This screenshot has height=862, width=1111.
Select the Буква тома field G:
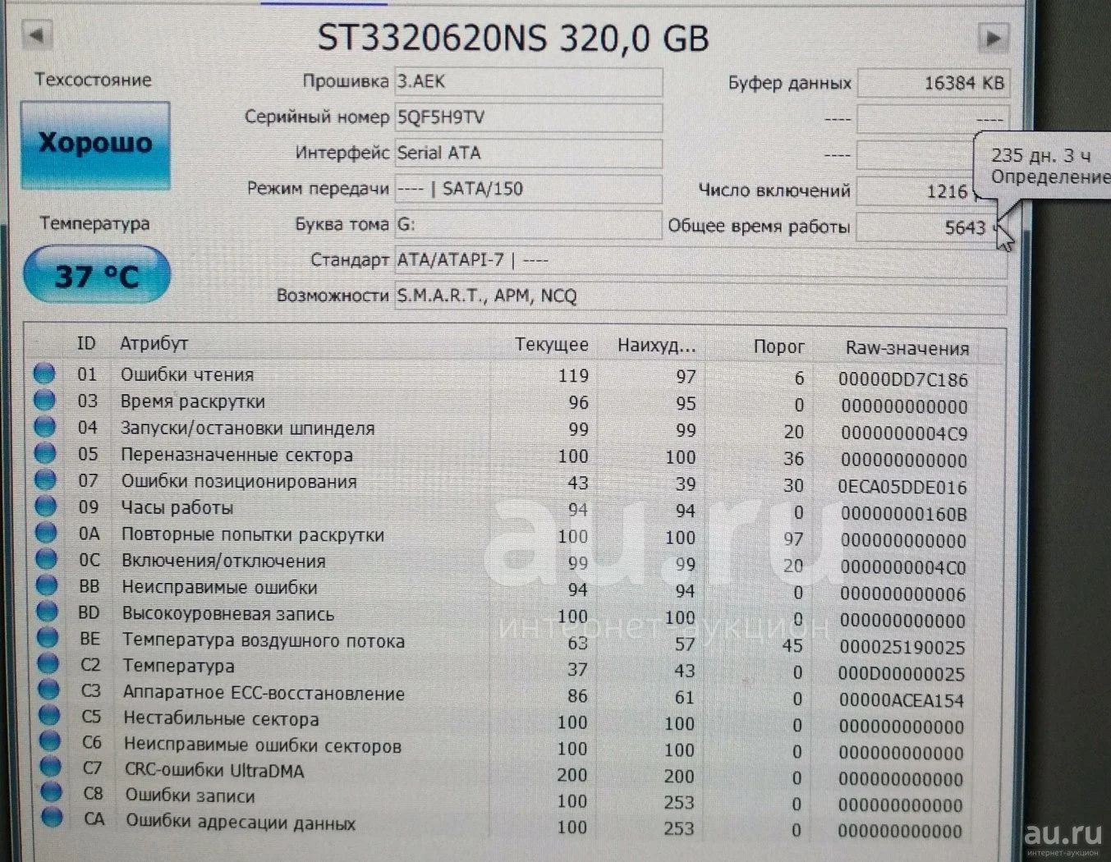(x=528, y=224)
